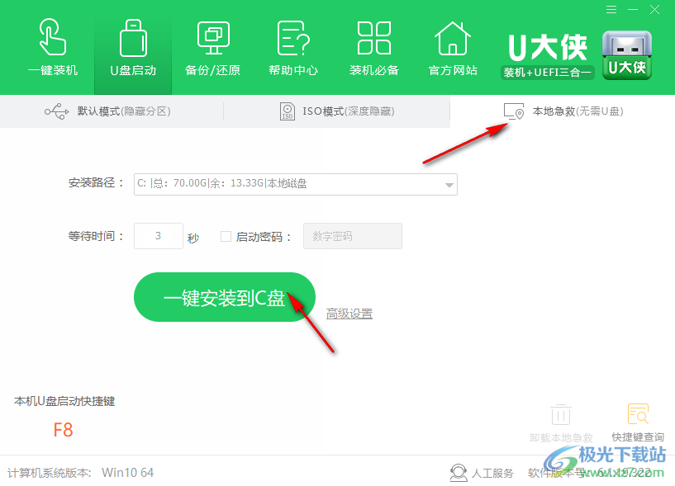Close the U大侠 window

click(x=655, y=9)
